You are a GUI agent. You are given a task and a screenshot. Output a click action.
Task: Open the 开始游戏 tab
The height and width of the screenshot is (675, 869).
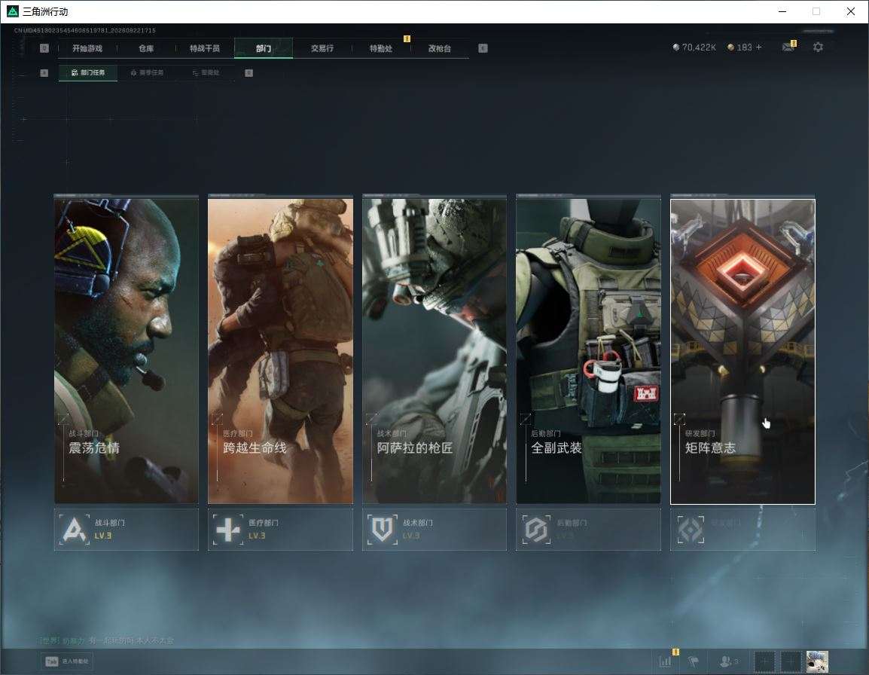click(87, 48)
